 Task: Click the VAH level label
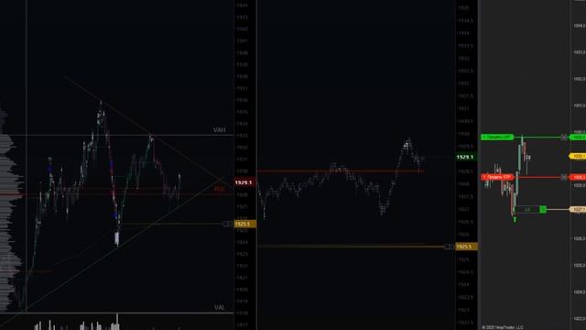coord(220,130)
